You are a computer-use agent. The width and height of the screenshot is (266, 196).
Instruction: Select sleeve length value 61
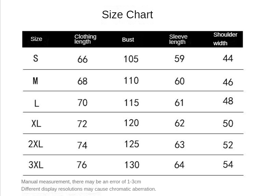(179, 103)
